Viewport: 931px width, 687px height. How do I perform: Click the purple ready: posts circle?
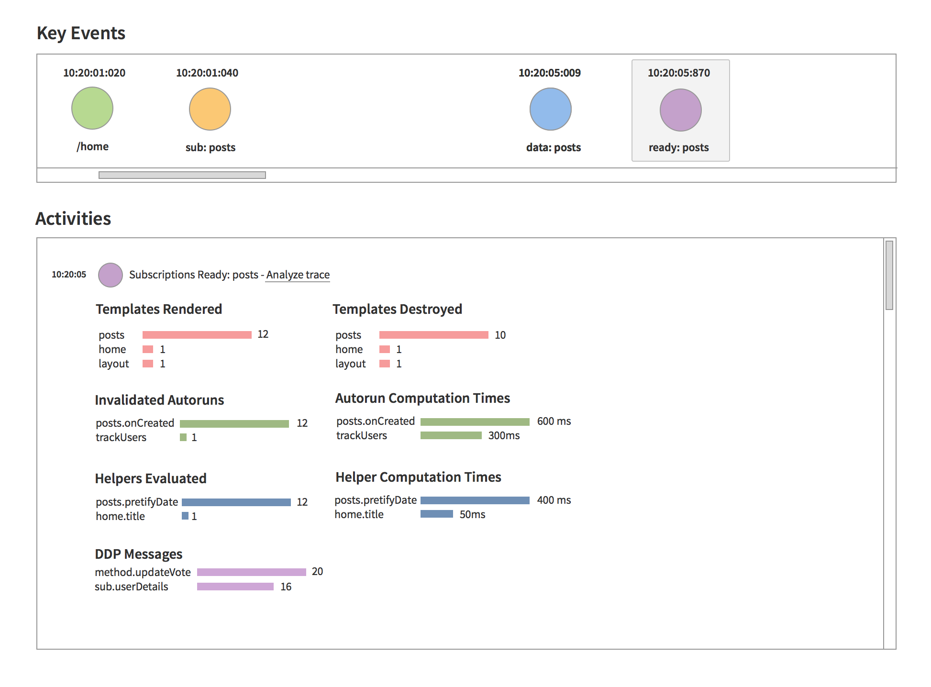click(x=681, y=110)
